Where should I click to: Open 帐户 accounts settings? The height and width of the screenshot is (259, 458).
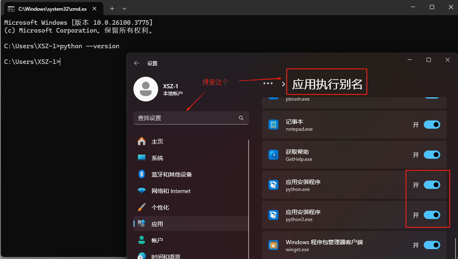[x=157, y=240]
